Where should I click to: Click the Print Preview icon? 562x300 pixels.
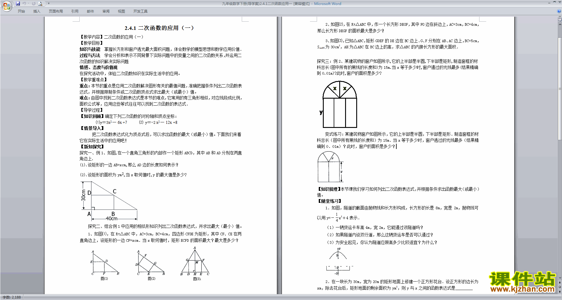40,4
